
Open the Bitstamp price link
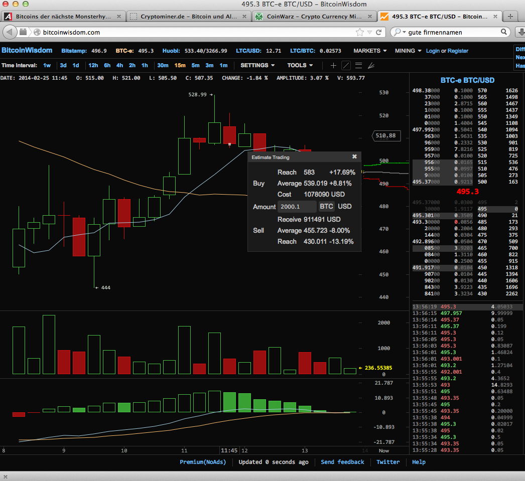coord(84,51)
